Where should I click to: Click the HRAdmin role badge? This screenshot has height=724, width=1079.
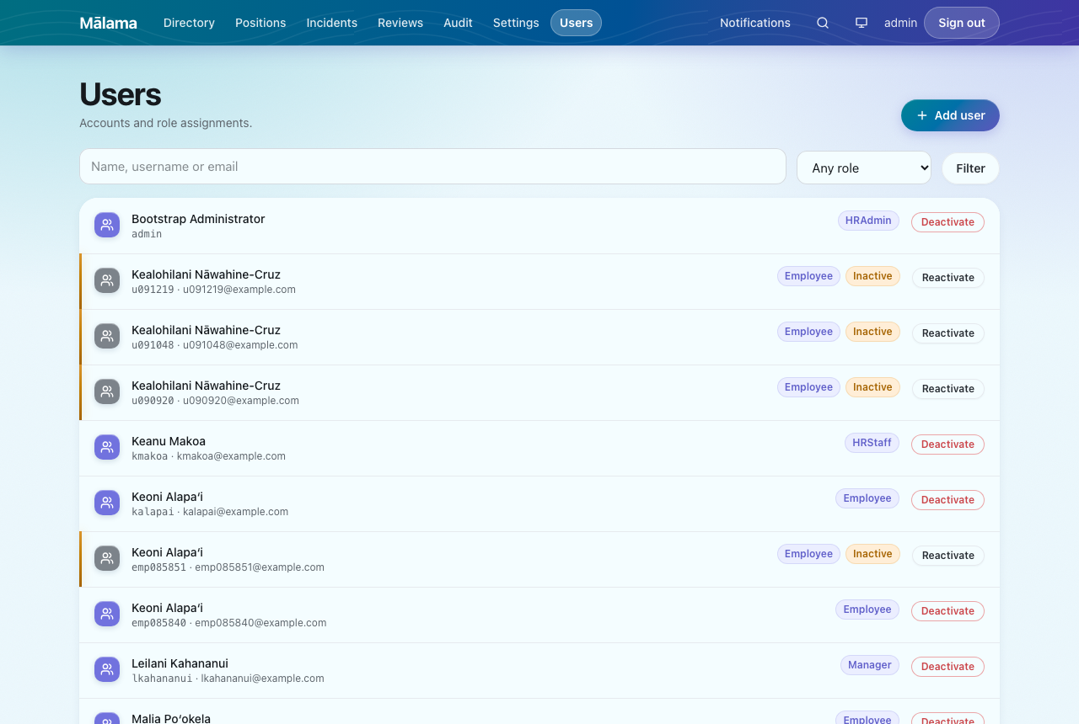(868, 221)
